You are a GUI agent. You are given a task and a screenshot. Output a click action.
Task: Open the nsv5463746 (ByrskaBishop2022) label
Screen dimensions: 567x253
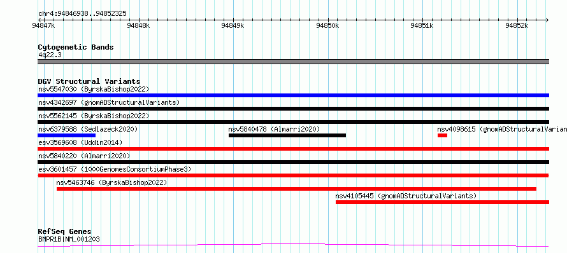111,182
